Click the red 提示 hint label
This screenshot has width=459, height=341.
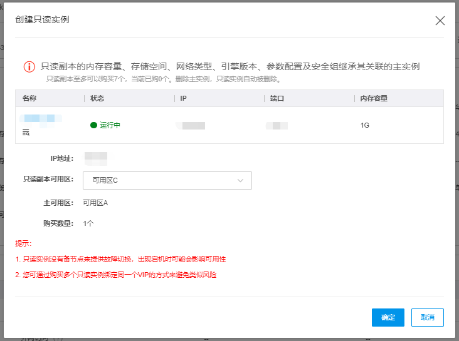23,243
